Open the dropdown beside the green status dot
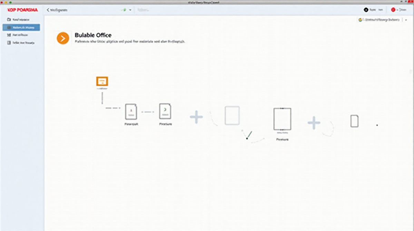The image size is (414, 231). pyautogui.click(x=130, y=10)
